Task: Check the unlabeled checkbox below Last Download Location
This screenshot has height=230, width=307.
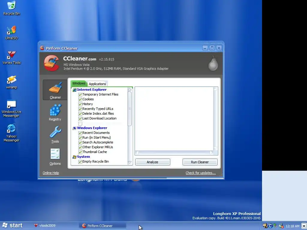Action: tap(80, 123)
